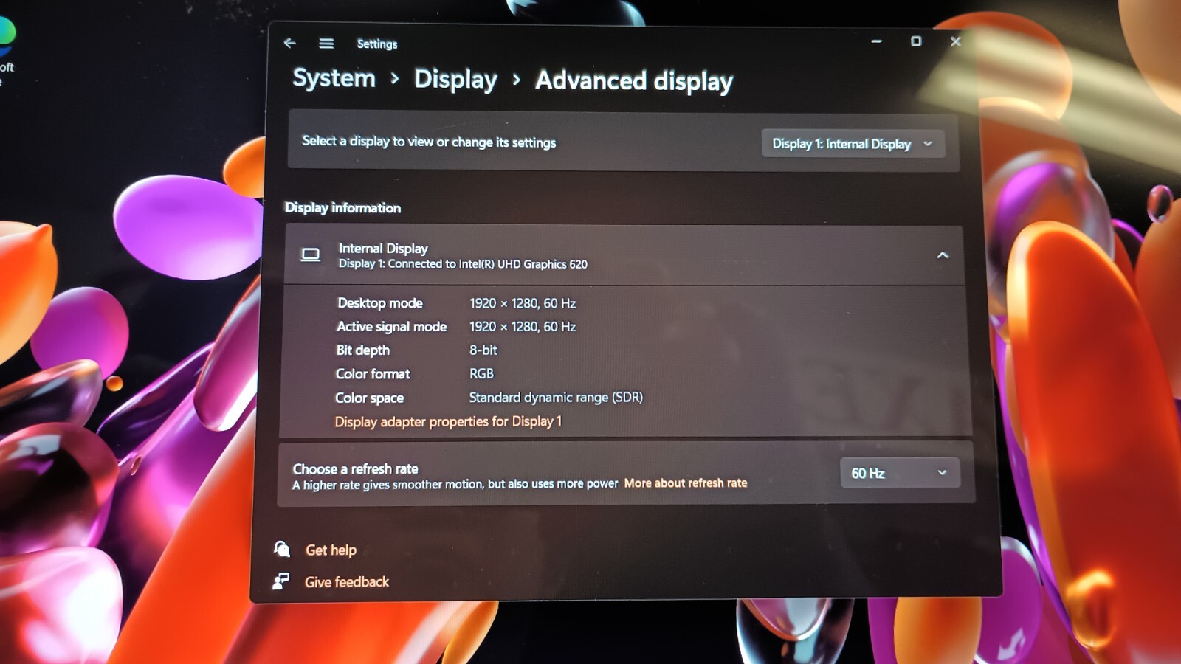Open the Display 1: Internal Display dropdown

click(x=853, y=143)
